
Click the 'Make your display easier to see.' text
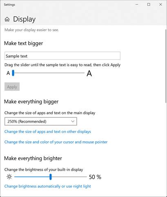[x=32, y=30]
